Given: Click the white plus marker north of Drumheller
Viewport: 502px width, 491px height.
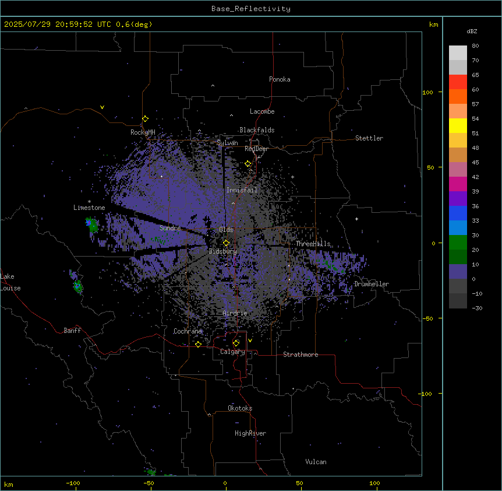Looking at the screenshot, I should pos(356,219).
